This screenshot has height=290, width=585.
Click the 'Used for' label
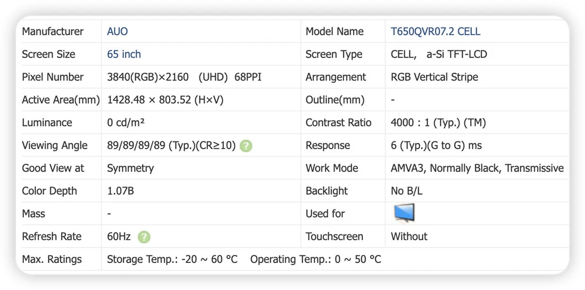[x=325, y=214]
